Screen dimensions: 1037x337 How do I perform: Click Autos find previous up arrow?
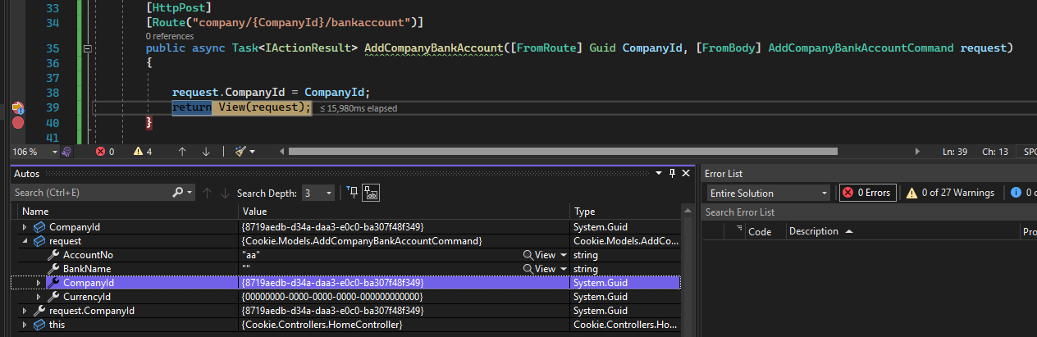coord(207,193)
